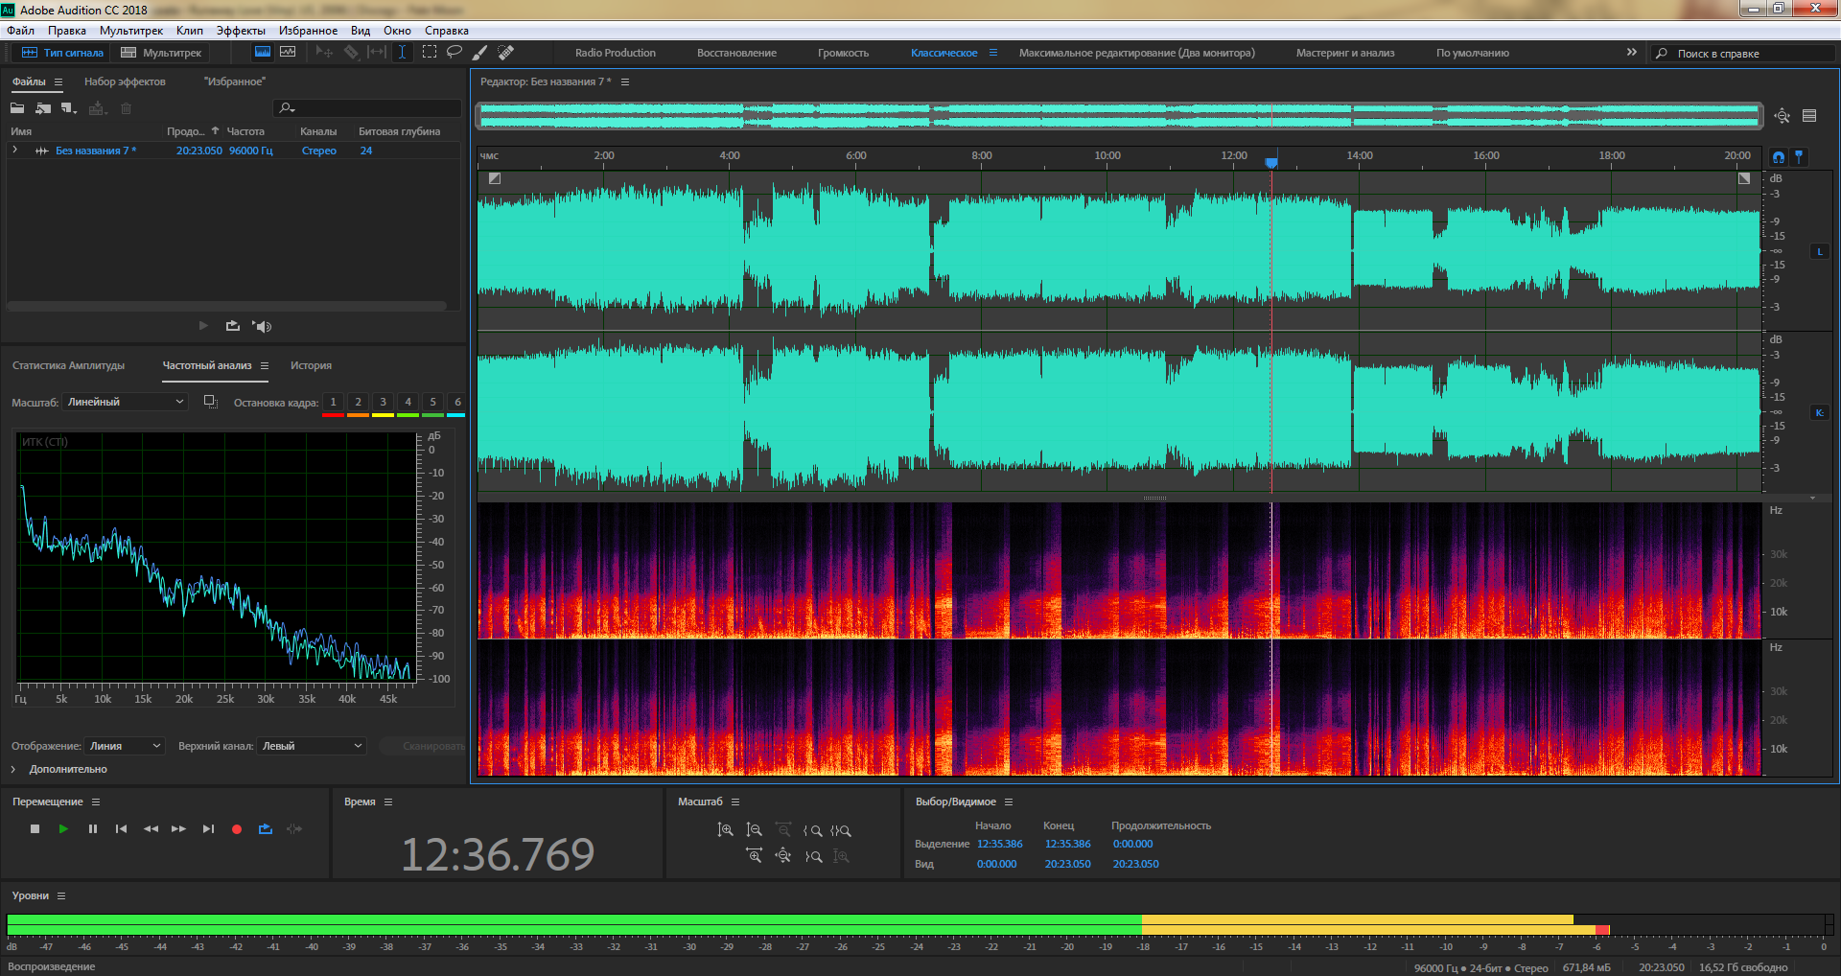Open the Верхний канал Левый dropdown
1841x976 pixels.
point(312,746)
